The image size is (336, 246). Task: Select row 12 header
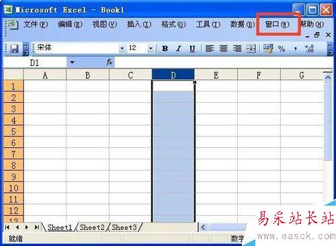(x=13, y=210)
